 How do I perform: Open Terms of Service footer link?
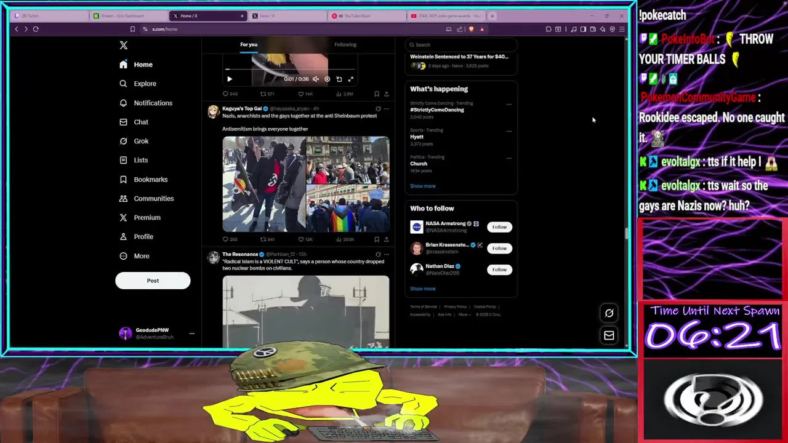(424, 306)
